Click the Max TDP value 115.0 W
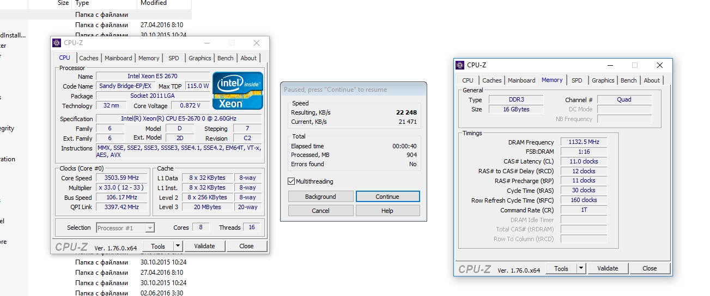 click(198, 86)
